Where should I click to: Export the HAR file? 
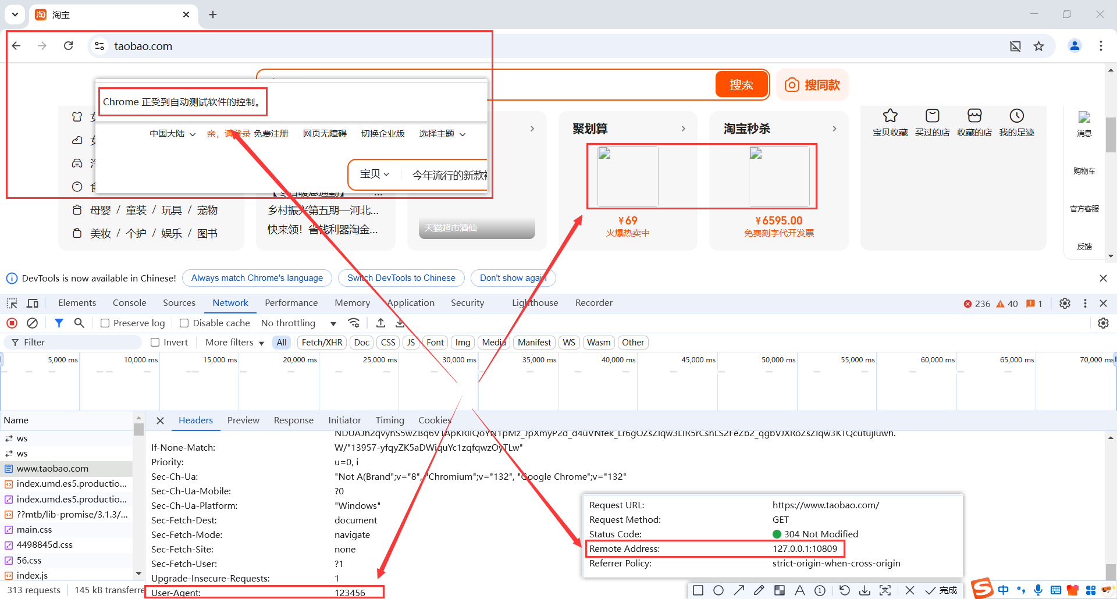click(400, 323)
